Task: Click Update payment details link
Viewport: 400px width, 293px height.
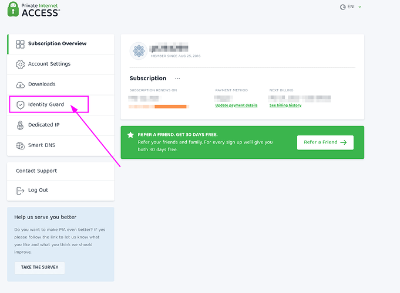Action: [236, 105]
